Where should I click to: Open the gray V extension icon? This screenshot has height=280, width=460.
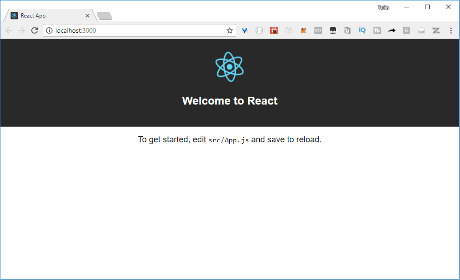pyautogui.click(x=347, y=30)
